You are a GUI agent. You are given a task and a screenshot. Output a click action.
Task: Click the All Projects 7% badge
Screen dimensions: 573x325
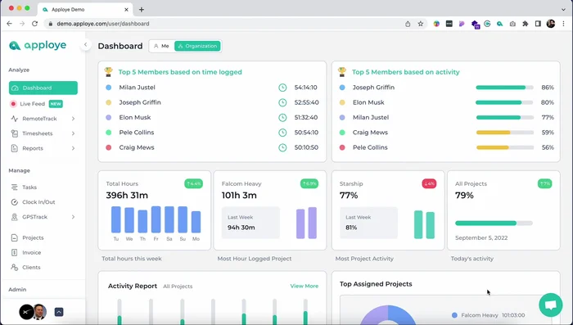pos(545,183)
